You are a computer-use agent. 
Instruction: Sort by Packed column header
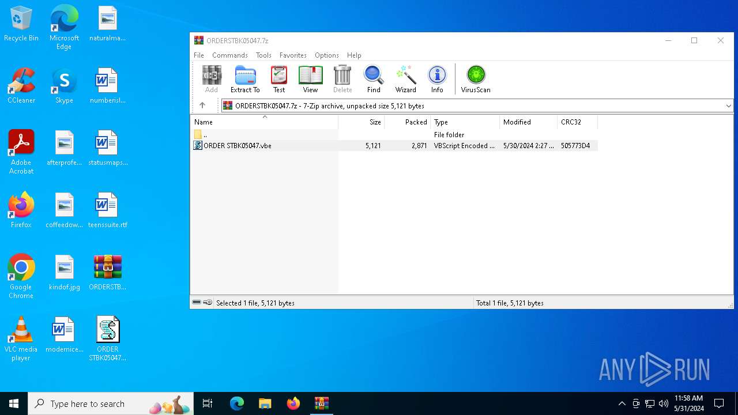408,122
